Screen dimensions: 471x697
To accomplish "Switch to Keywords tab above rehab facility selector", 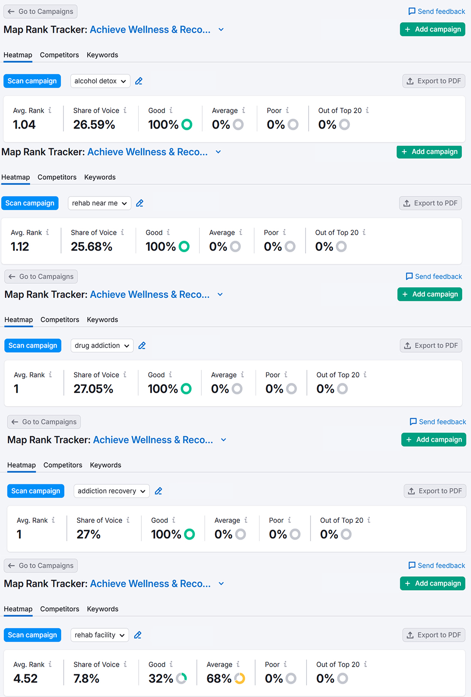I will 102,609.
